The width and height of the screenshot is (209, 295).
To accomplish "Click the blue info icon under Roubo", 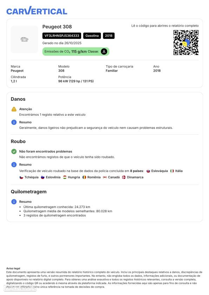I will 14,165.
